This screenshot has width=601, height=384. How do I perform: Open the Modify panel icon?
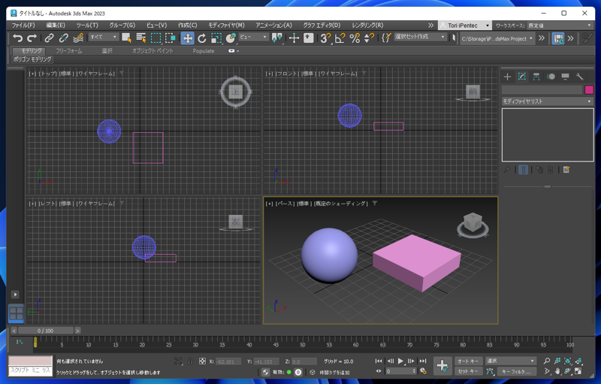tap(521, 77)
